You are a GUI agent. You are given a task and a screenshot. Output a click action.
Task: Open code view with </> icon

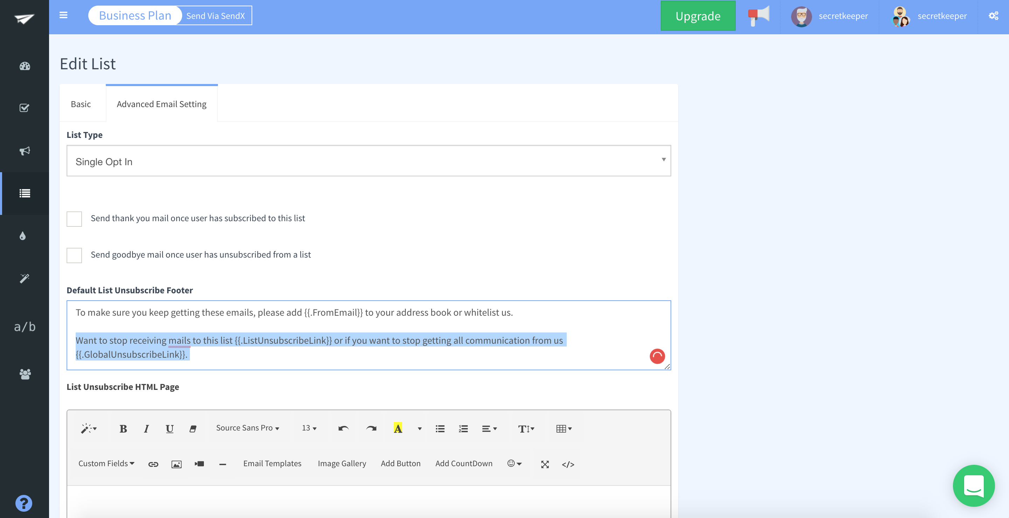point(568,464)
